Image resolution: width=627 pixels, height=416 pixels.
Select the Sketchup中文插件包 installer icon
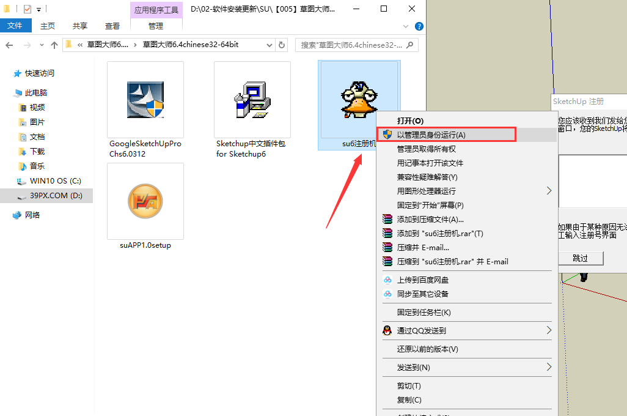[252, 99]
